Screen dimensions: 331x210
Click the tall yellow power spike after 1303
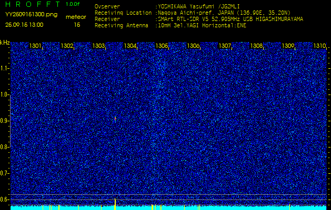coord(115,204)
